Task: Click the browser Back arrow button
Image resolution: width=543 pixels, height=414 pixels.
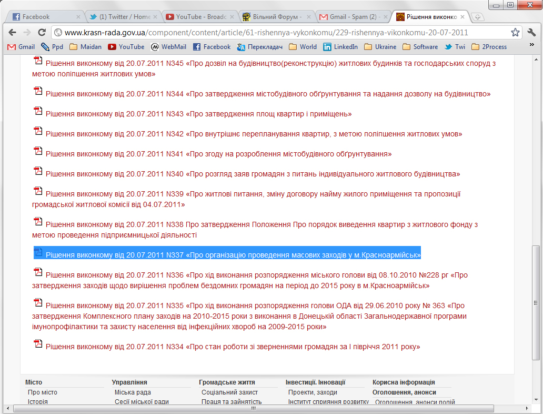Action: pos(12,32)
